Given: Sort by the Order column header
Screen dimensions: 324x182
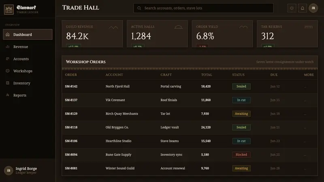Looking at the screenshot, I should [x=71, y=75].
